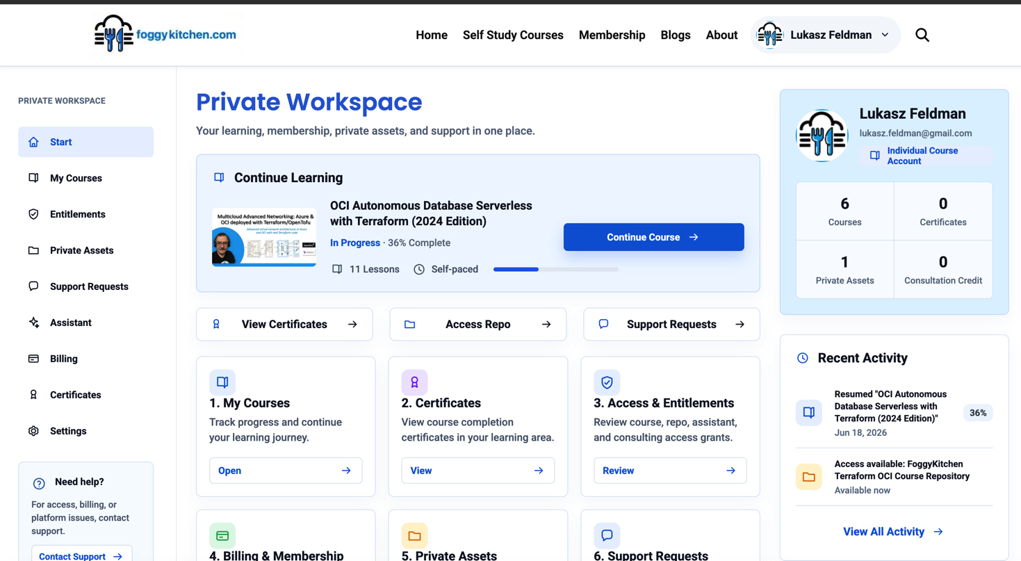The height and width of the screenshot is (561, 1021).
Task: Click the Individual Course Account badge
Action: click(926, 156)
